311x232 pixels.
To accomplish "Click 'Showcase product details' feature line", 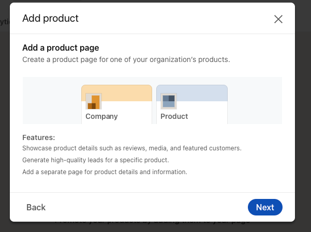I will [132, 148].
